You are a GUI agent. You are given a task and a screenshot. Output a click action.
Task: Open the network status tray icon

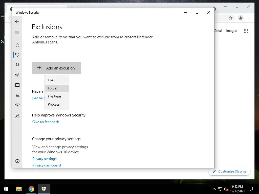(220, 189)
